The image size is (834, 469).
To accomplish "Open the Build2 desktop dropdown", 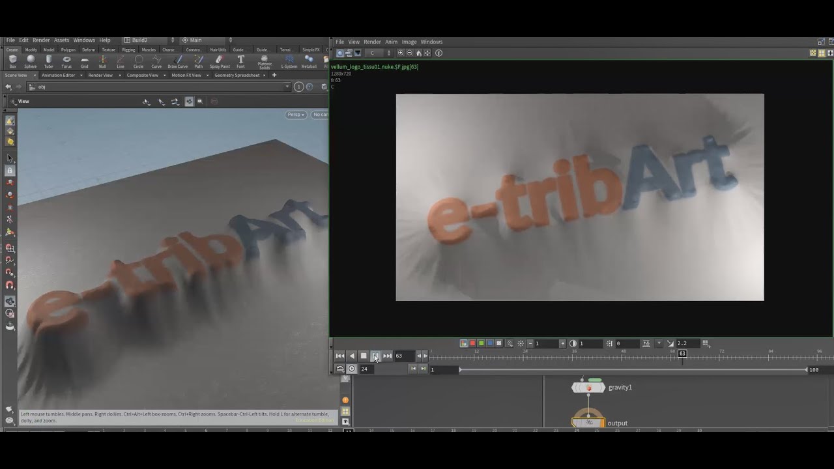I will coord(151,40).
